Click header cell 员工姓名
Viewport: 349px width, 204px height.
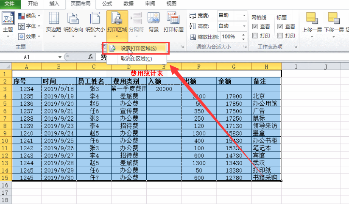(94, 81)
